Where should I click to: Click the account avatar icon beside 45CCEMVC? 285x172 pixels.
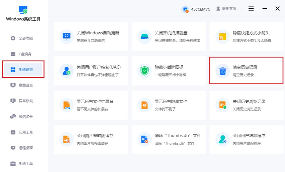click(185, 9)
